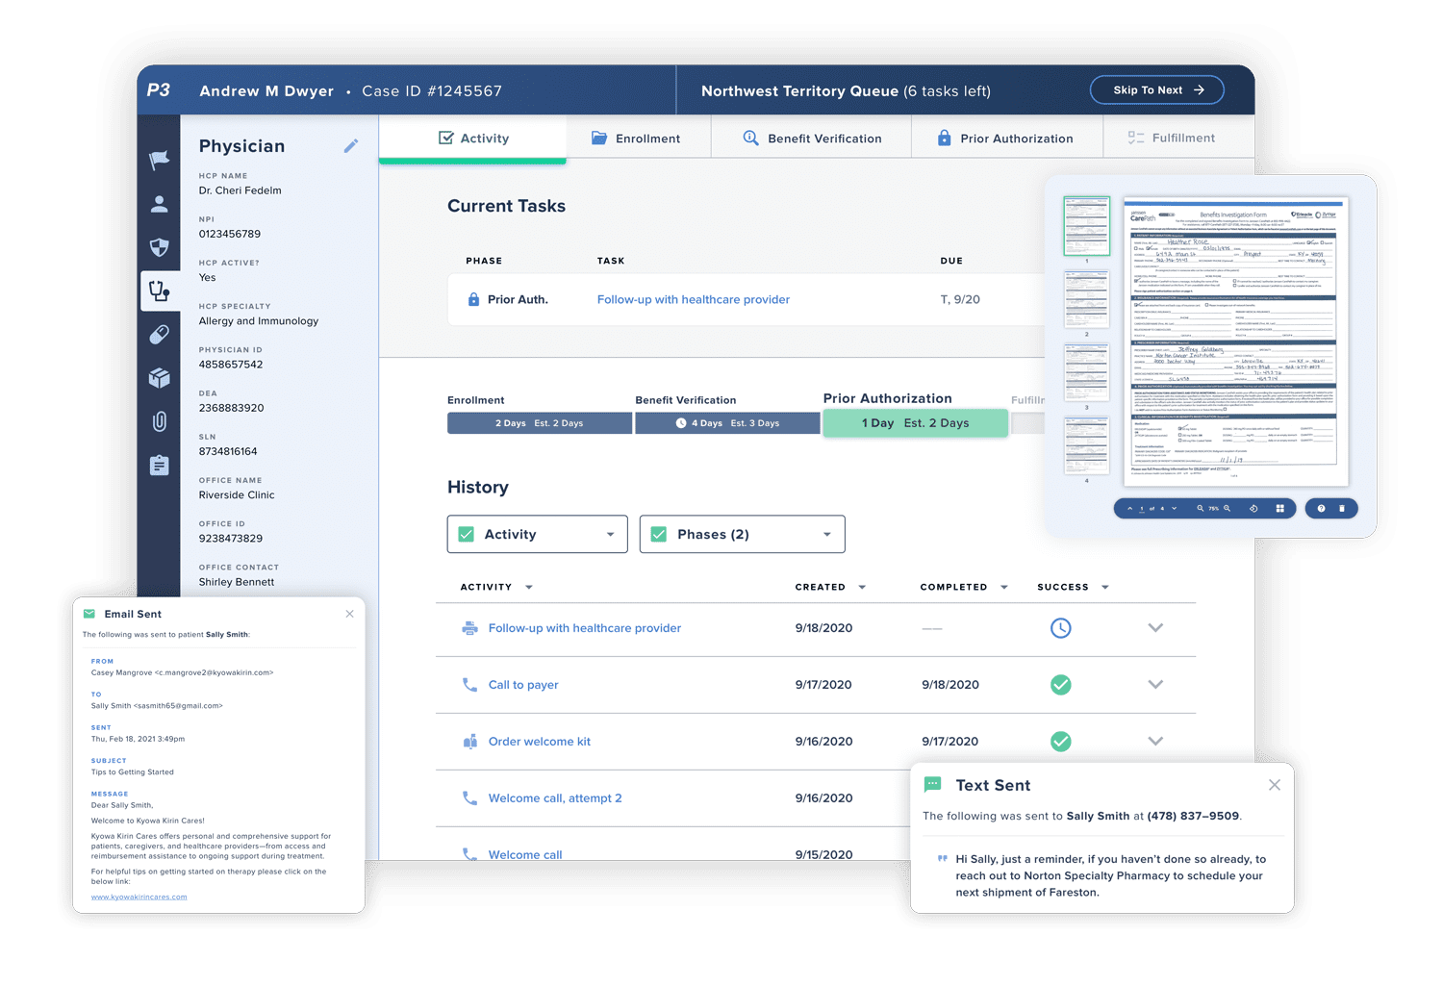Viewport: 1443px width, 986px height.
Task: Open Welcome call, attempt 2 link
Action: click(555, 798)
